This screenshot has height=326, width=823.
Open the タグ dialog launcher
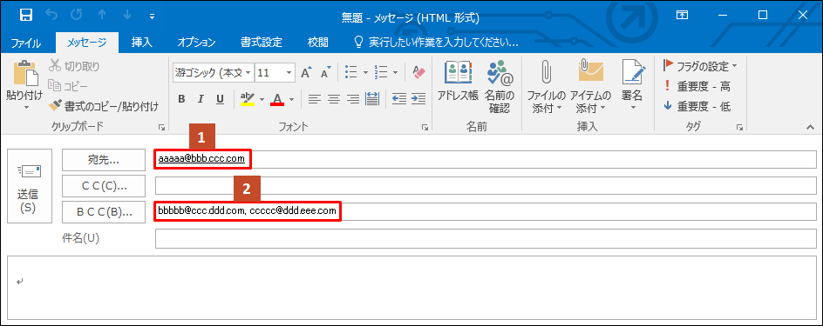click(x=739, y=127)
